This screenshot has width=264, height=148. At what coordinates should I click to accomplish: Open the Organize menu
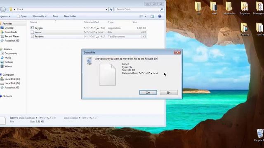coord(5,16)
